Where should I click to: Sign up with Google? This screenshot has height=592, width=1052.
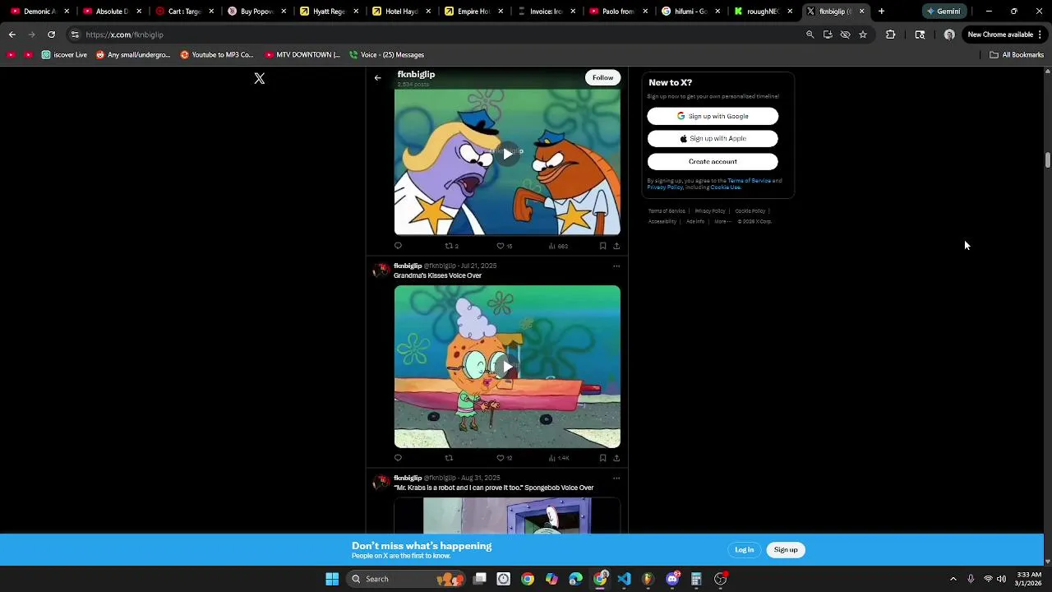pos(713,116)
